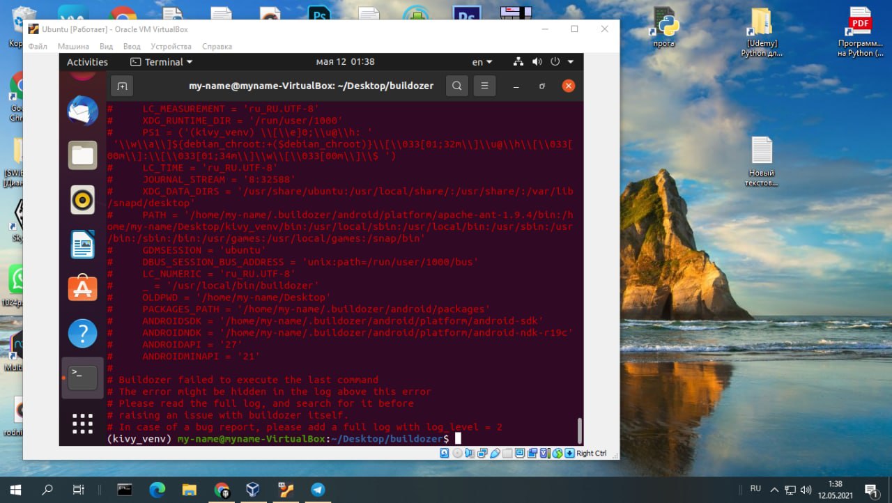Click terminal window scrollbar

click(x=579, y=430)
